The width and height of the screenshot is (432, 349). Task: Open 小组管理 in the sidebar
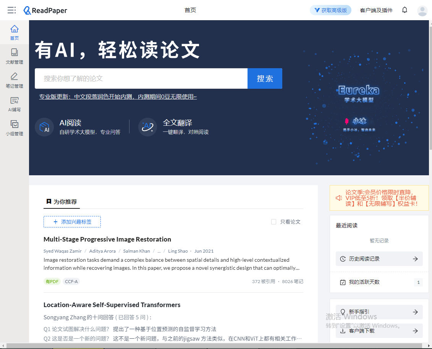[15, 128]
